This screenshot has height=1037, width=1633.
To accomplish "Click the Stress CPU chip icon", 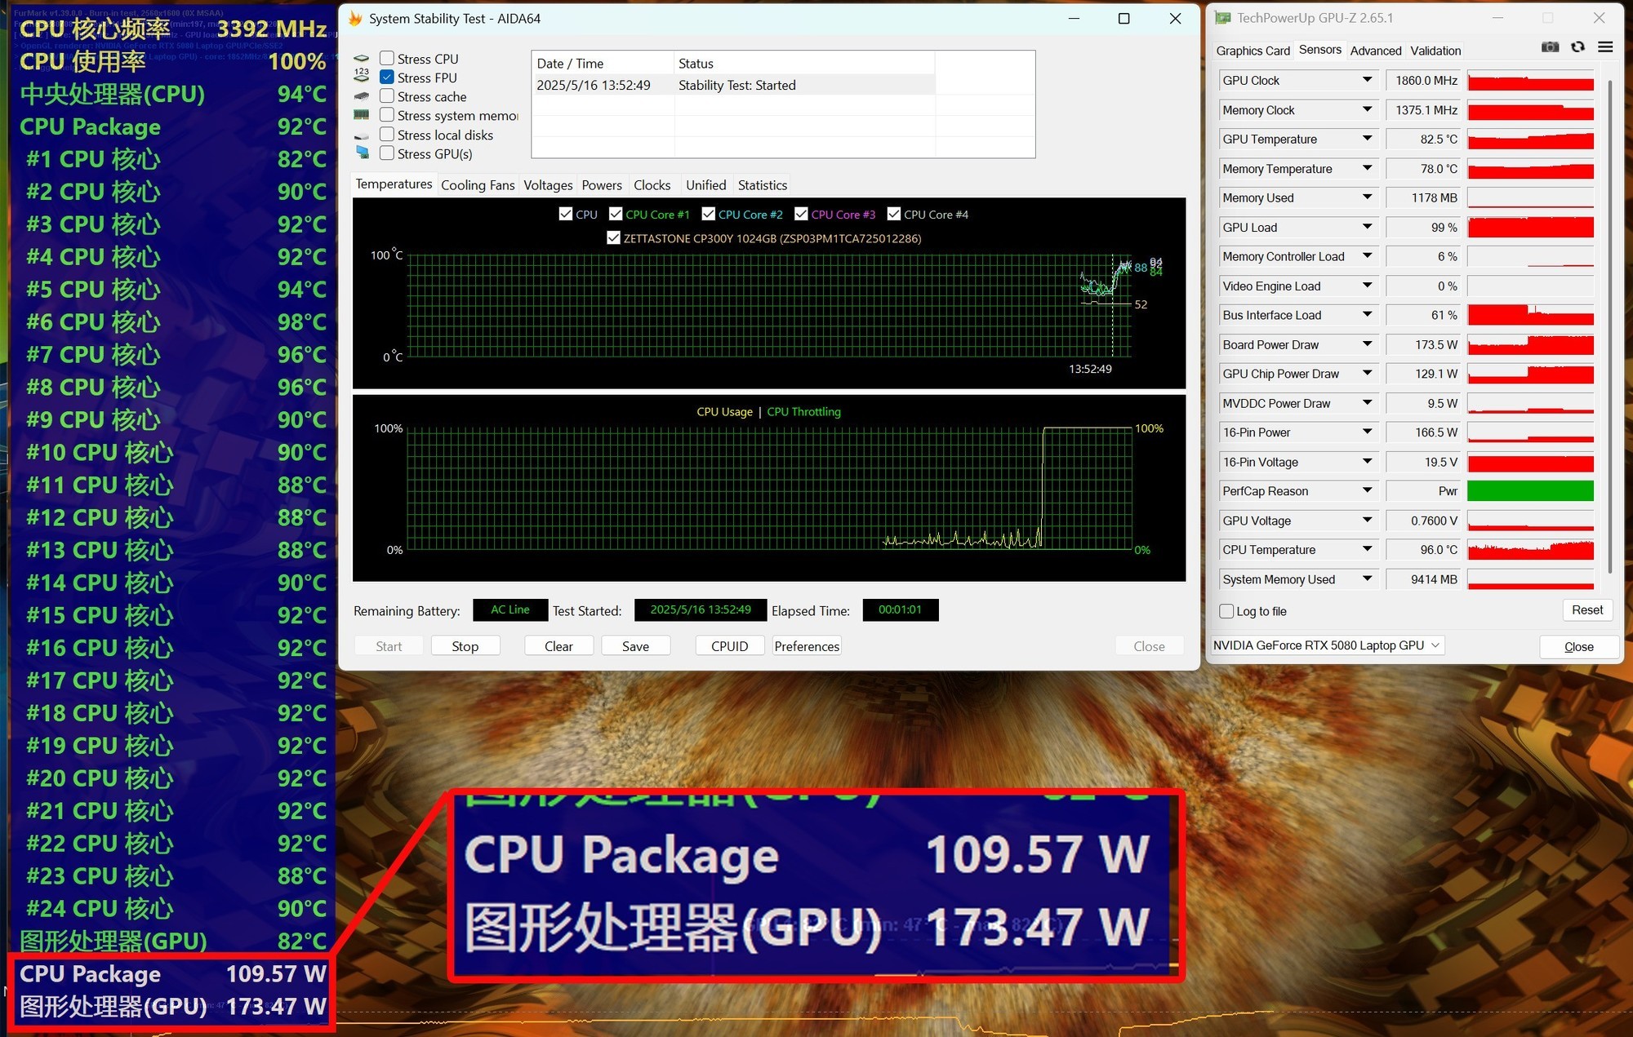I will pyautogui.click(x=362, y=59).
